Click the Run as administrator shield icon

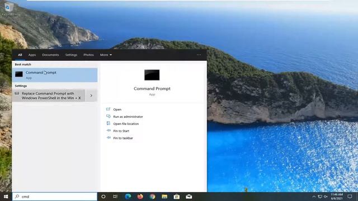(108, 116)
